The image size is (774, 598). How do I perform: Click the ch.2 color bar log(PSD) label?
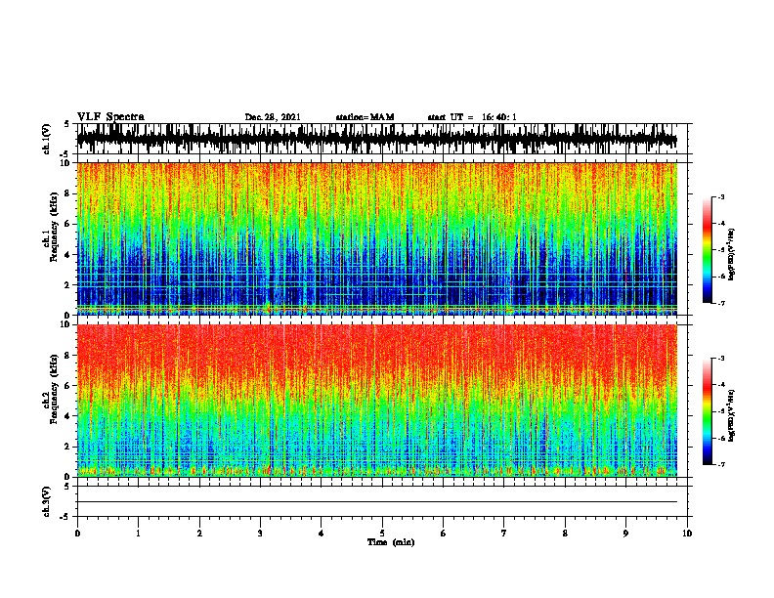(x=732, y=416)
